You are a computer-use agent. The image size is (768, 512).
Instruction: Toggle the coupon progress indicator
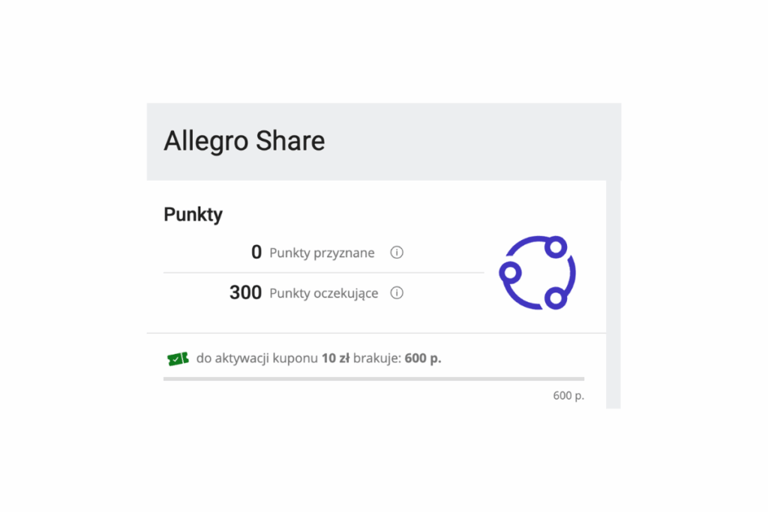tap(373, 378)
